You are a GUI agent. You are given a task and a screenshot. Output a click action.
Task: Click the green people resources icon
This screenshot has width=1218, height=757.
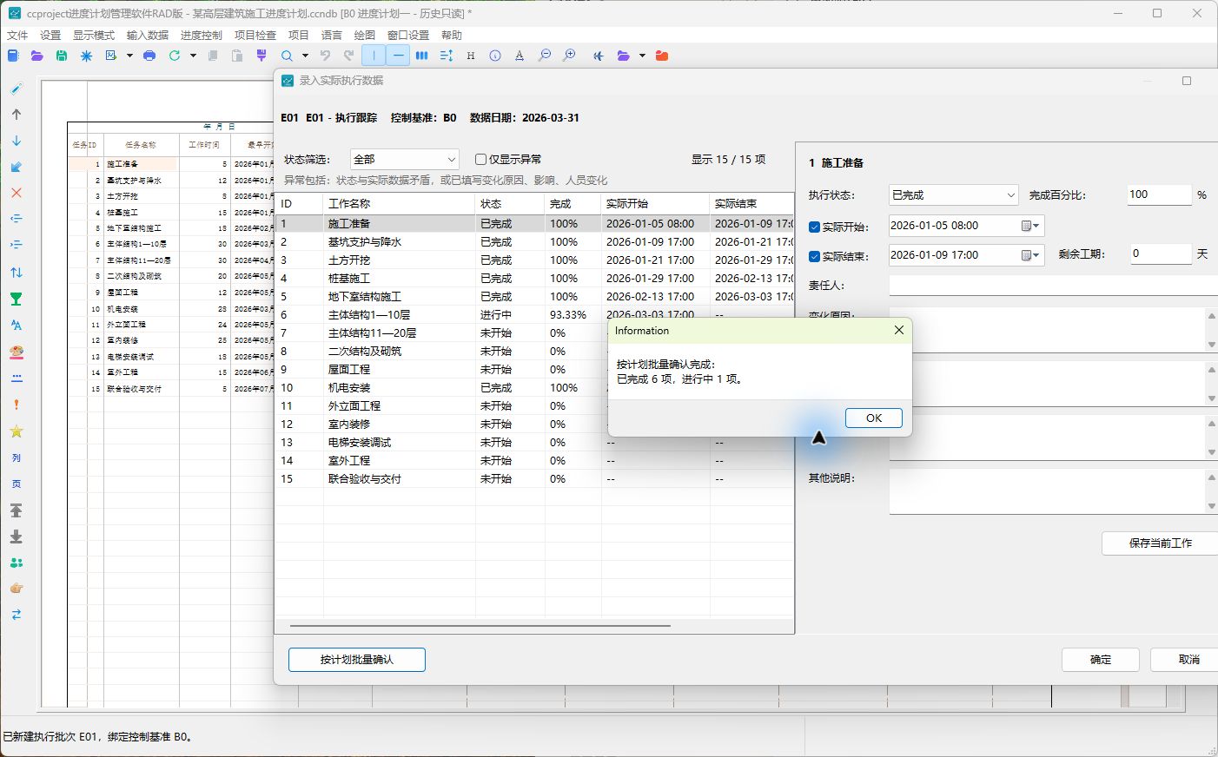click(17, 563)
